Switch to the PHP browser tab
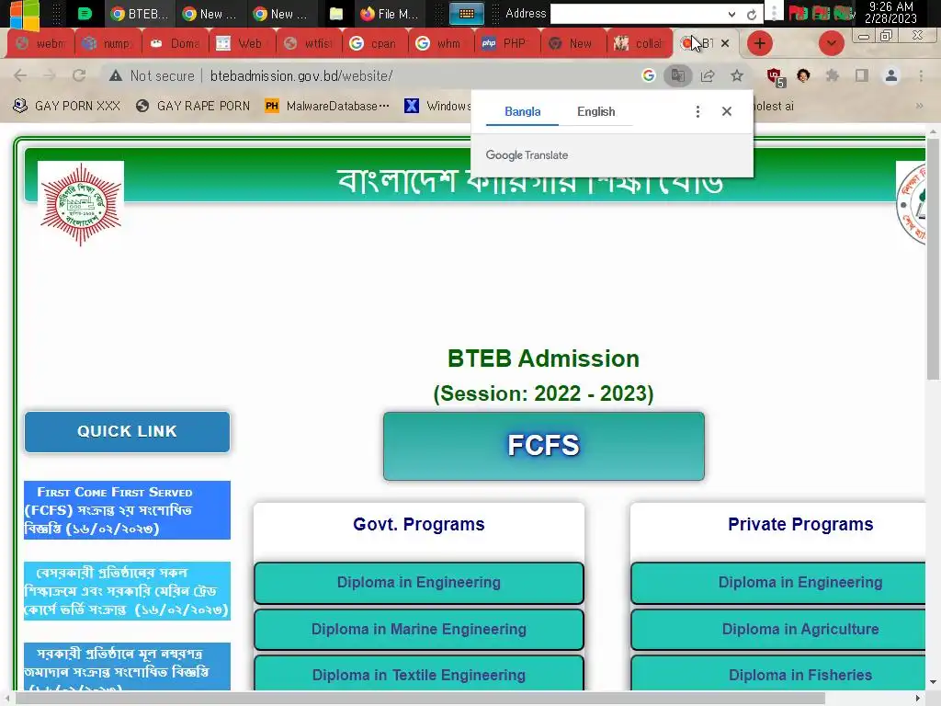The image size is (941, 706). pos(505,43)
